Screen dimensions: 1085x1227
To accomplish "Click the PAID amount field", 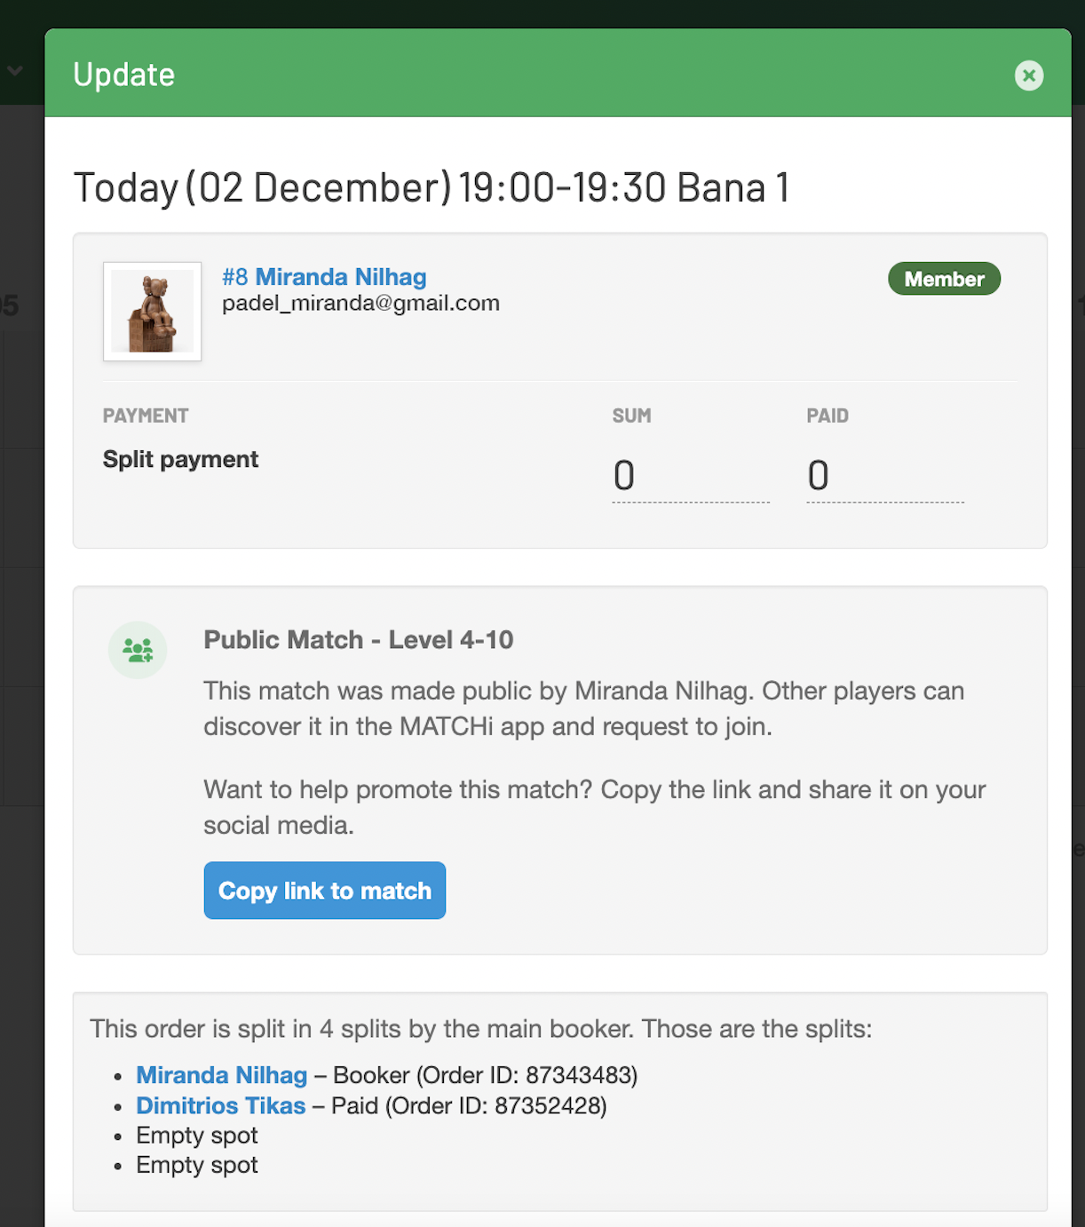I will click(883, 476).
